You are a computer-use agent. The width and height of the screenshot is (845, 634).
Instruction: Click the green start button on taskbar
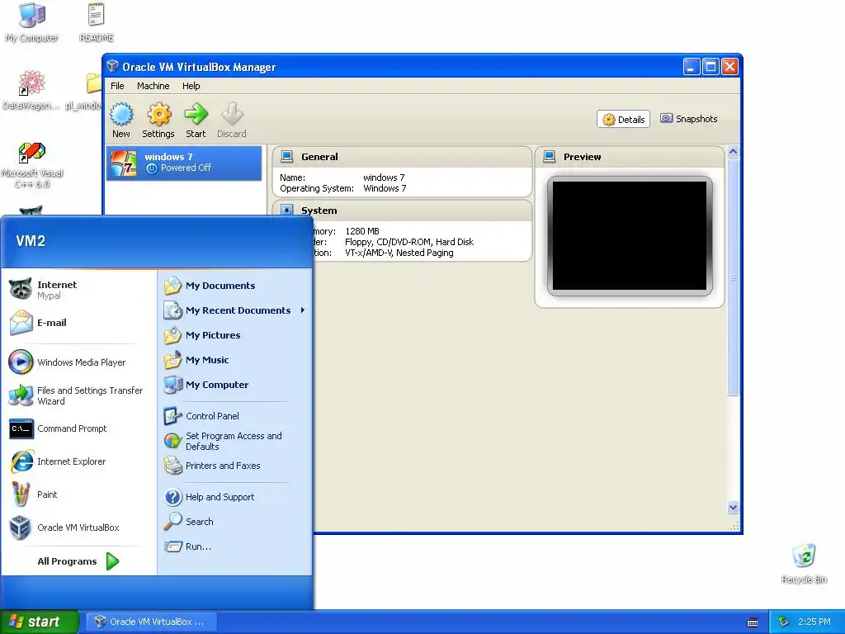pyautogui.click(x=39, y=622)
